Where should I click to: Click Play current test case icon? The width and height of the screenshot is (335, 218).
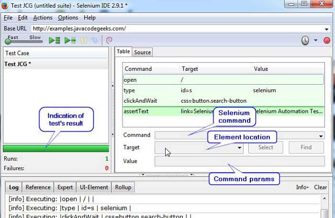click(x=70, y=41)
